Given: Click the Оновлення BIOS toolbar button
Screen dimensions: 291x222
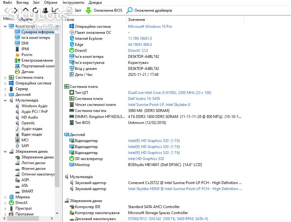Looking at the screenshot, I should [x=104, y=10].
